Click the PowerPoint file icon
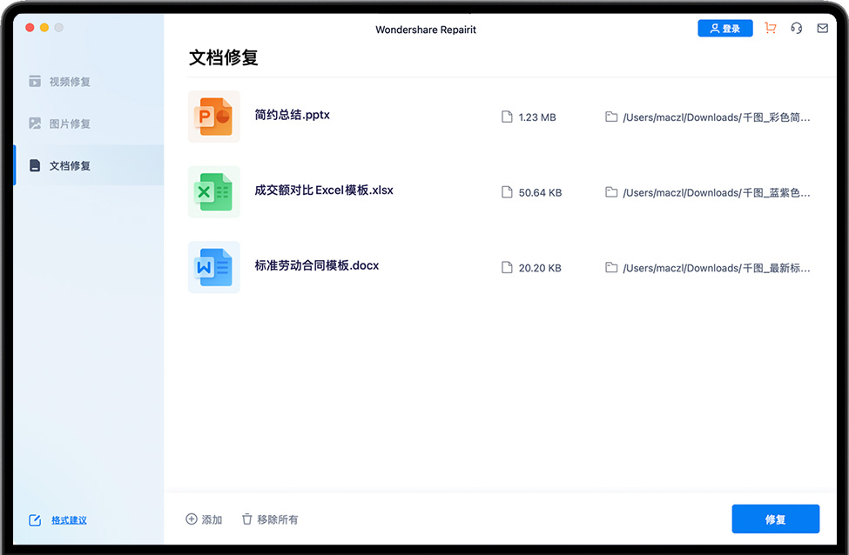Image resolution: width=849 pixels, height=555 pixels. 214,117
